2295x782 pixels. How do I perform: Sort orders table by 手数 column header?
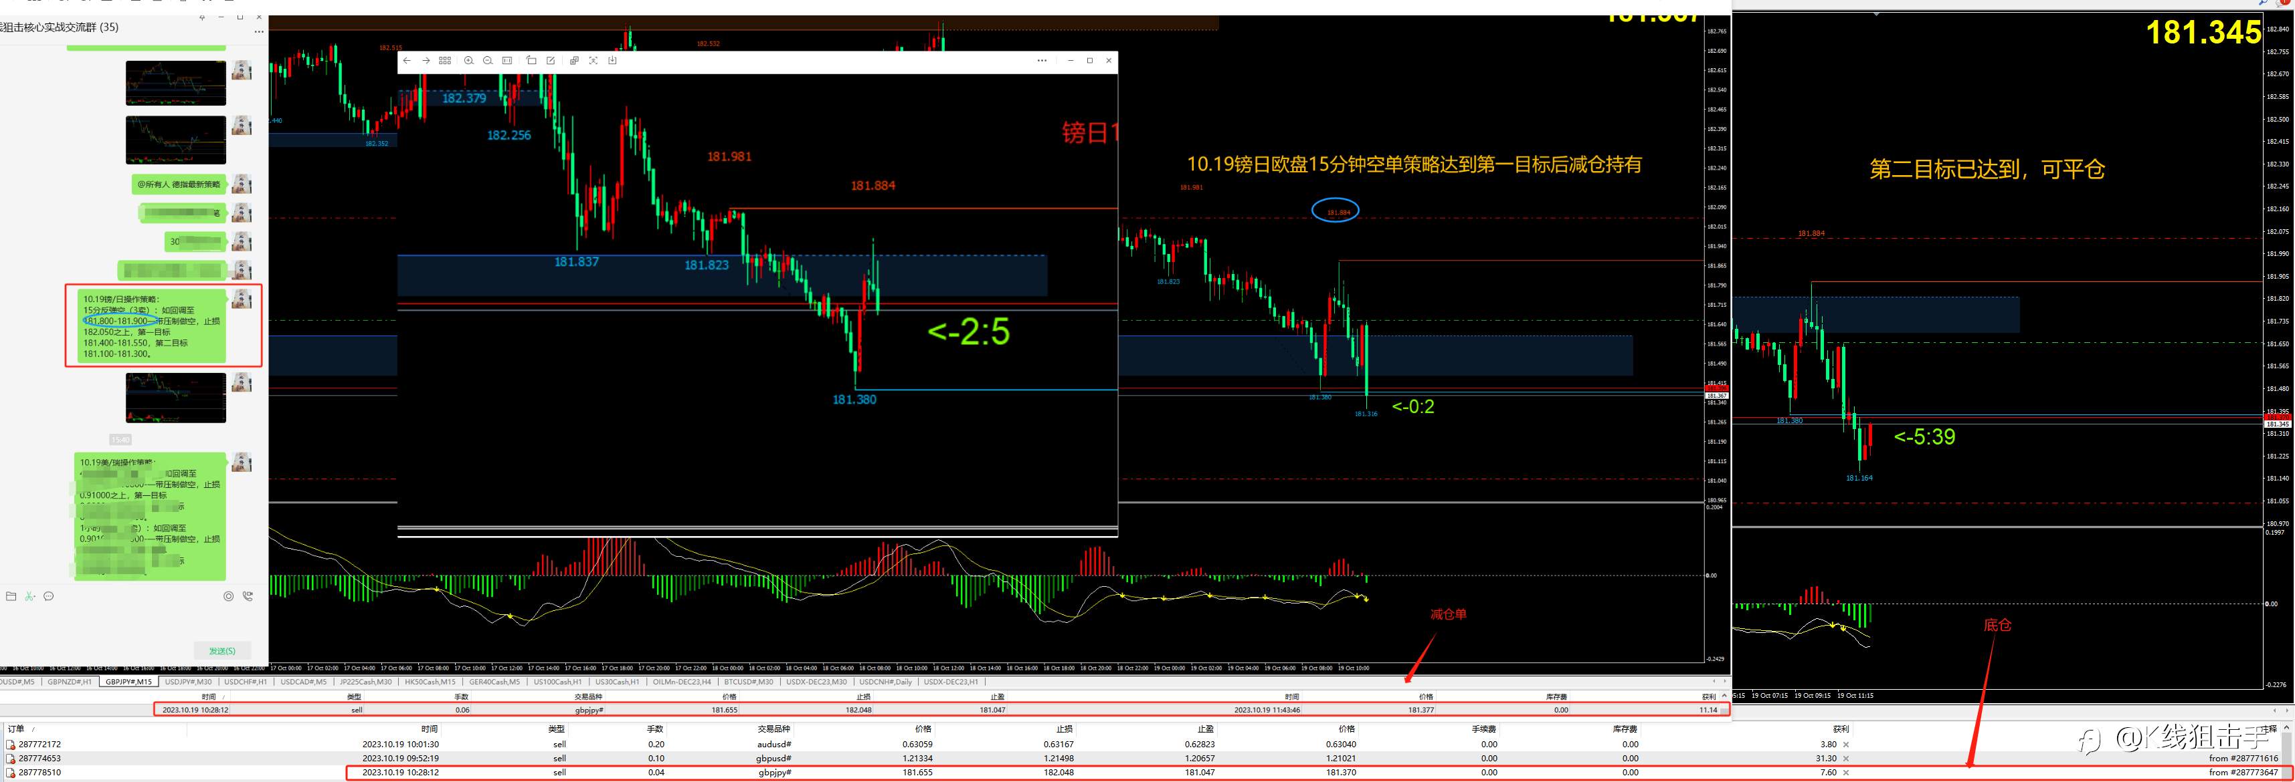(655, 729)
